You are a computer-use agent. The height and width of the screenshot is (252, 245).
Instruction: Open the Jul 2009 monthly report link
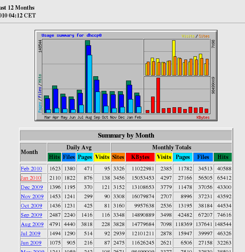tap(30, 233)
